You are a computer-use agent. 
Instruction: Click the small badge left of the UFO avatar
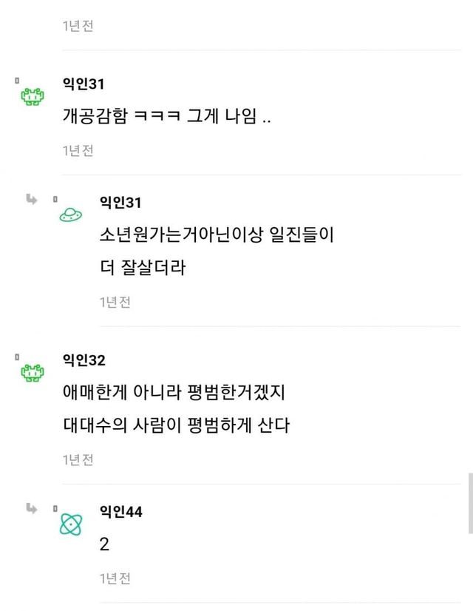click(x=54, y=200)
